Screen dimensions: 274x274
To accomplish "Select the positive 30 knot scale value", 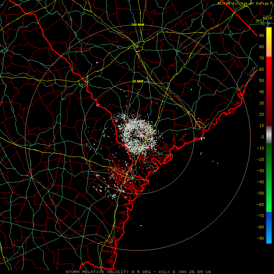I will coord(262,103).
